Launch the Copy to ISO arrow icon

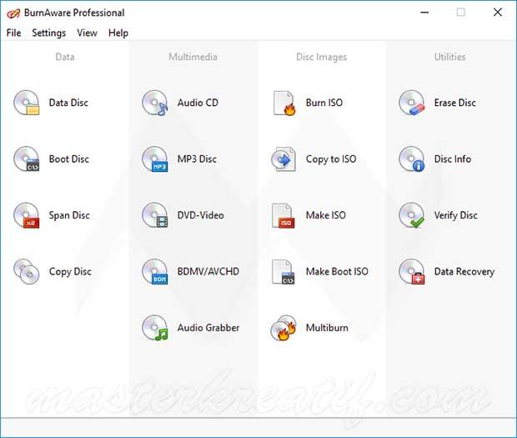tap(284, 159)
